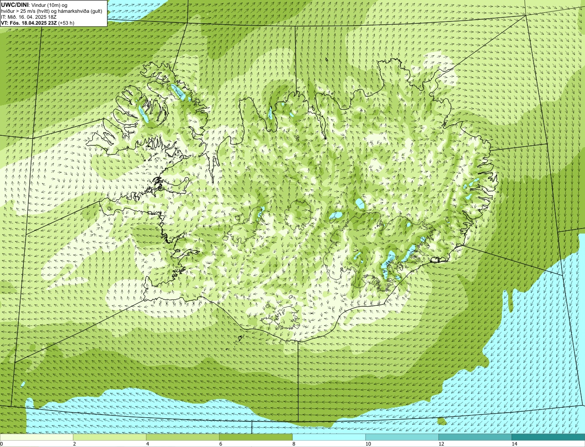This screenshot has height=447, width=585.
Task: Click the 2–4 m/s light green legend swatch
Action: [110, 437]
